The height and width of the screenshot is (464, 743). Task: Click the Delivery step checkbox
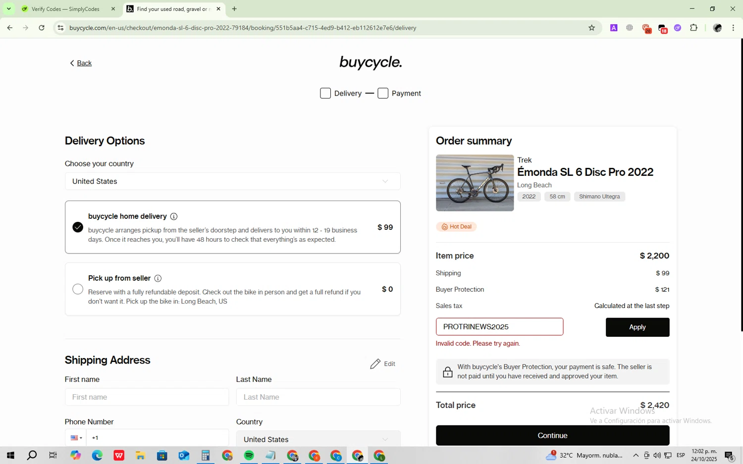(325, 93)
